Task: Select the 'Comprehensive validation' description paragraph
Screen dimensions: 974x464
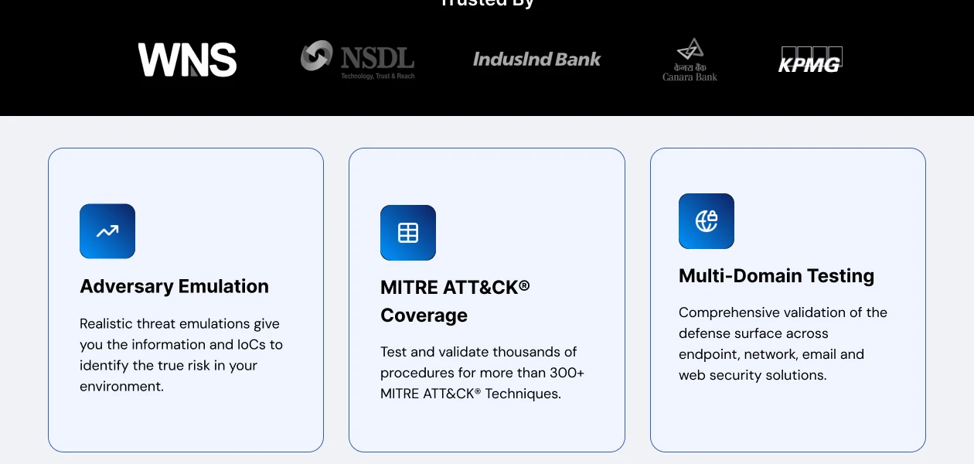Action: 782,343
